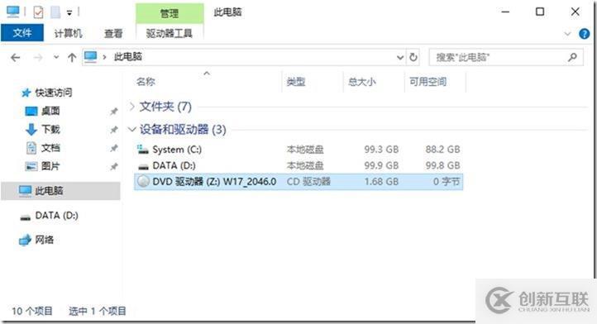Click the back navigation arrow
Viewport: 597px width, 324px height.
(15, 58)
